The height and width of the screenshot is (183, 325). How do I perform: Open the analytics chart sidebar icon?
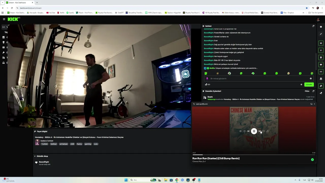click(4, 37)
